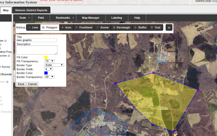217x136 pixels.
Task: Close the Markup toolbar with the x button
Action: (169, 28)
